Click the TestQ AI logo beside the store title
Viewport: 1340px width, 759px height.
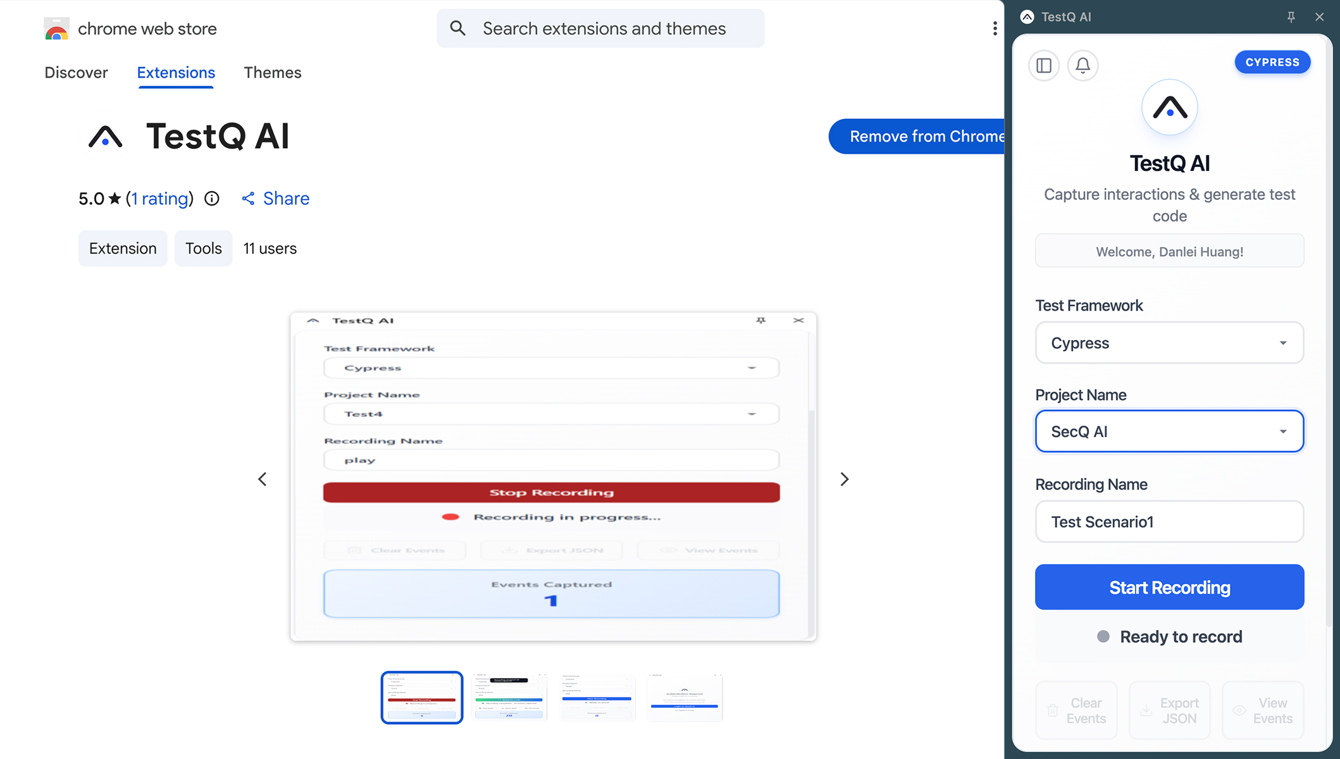pyautogui.click(x=105, y=137)
